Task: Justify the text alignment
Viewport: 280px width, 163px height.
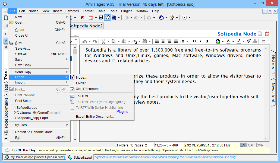Action: [x=176, y=41]
